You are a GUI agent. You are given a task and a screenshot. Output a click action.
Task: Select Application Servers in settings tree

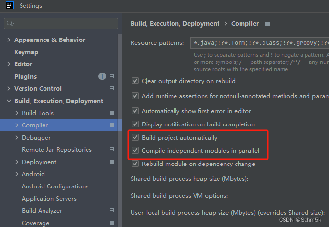point(49,199)
